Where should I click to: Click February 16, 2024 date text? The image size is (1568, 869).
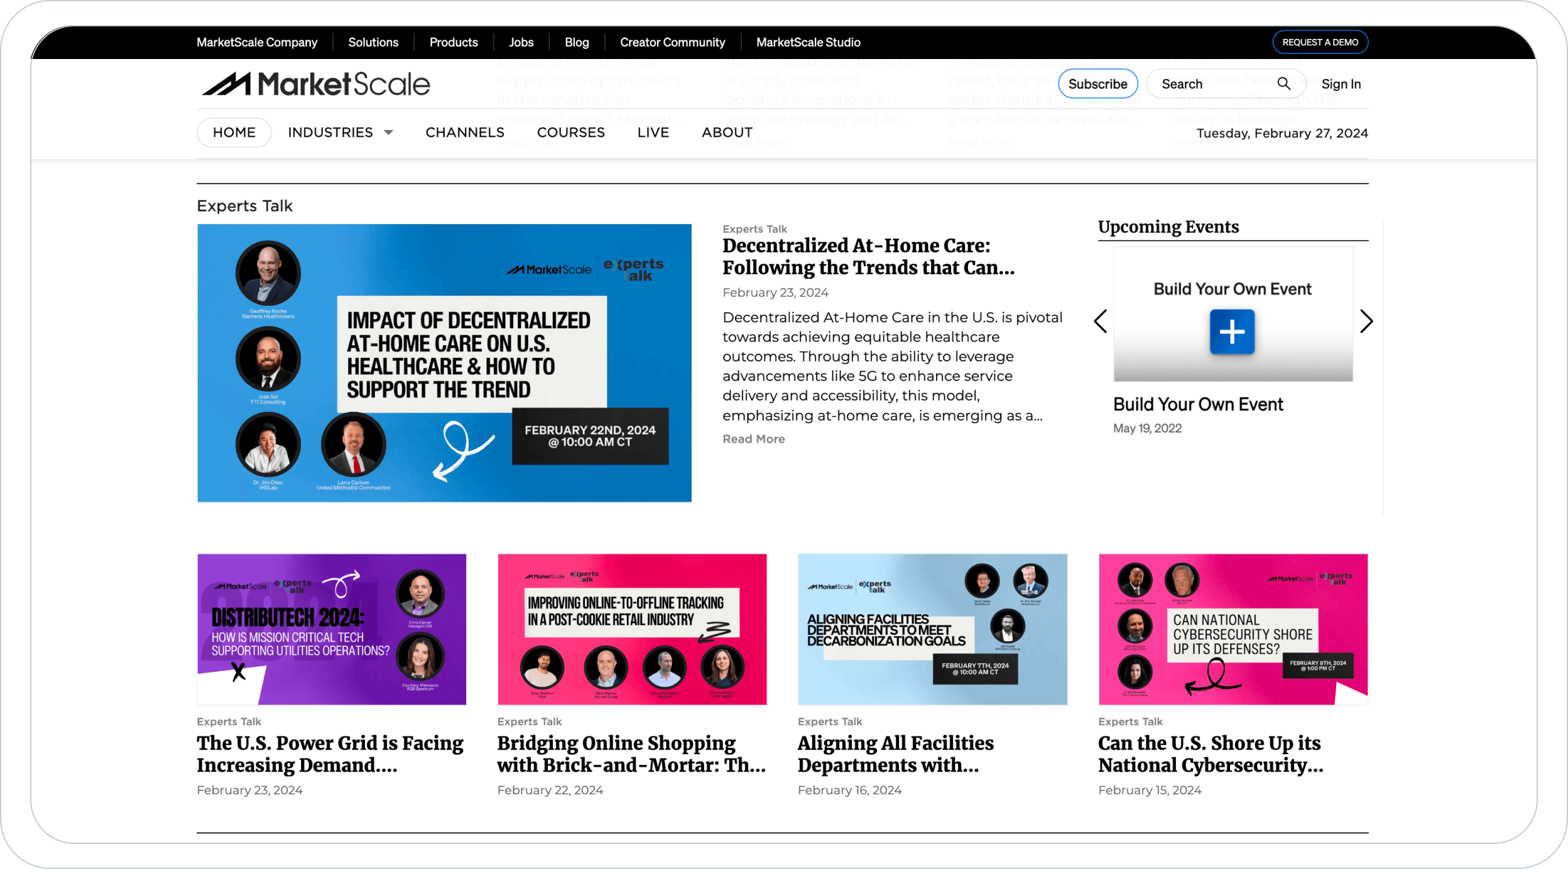849,790
